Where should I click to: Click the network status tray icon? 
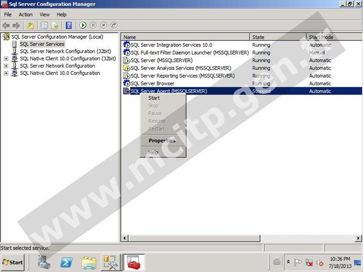[x=309, y=262]
